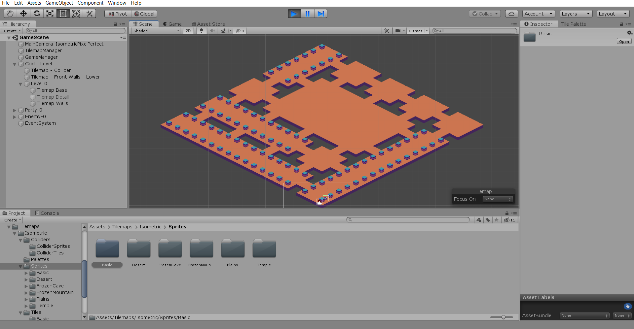Image resolution: width=634 pixels, height=329 pixels.
Task: Select the Rect Transform tool
Action: (63, 14)
